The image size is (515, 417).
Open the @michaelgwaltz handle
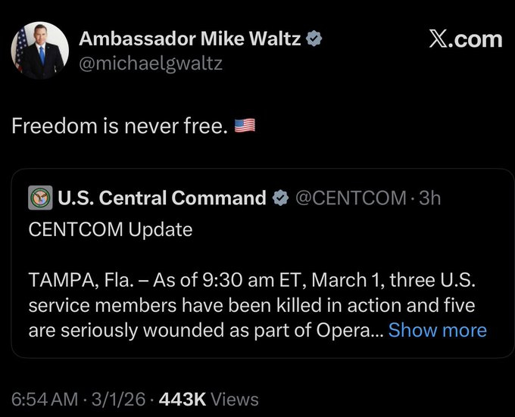pyautogui.click(x=151, y=63)
